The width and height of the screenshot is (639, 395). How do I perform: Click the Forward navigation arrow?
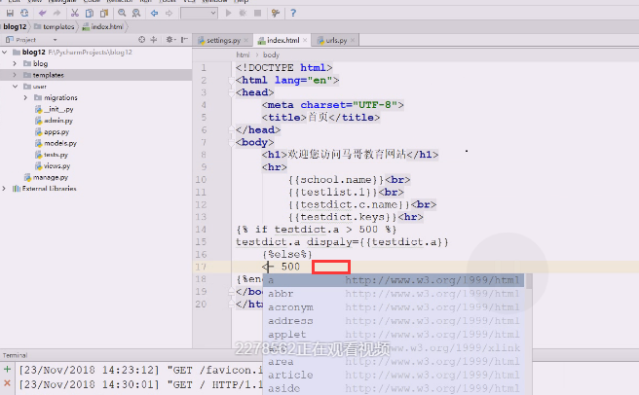pyautogui.click(x=169, y=13)
